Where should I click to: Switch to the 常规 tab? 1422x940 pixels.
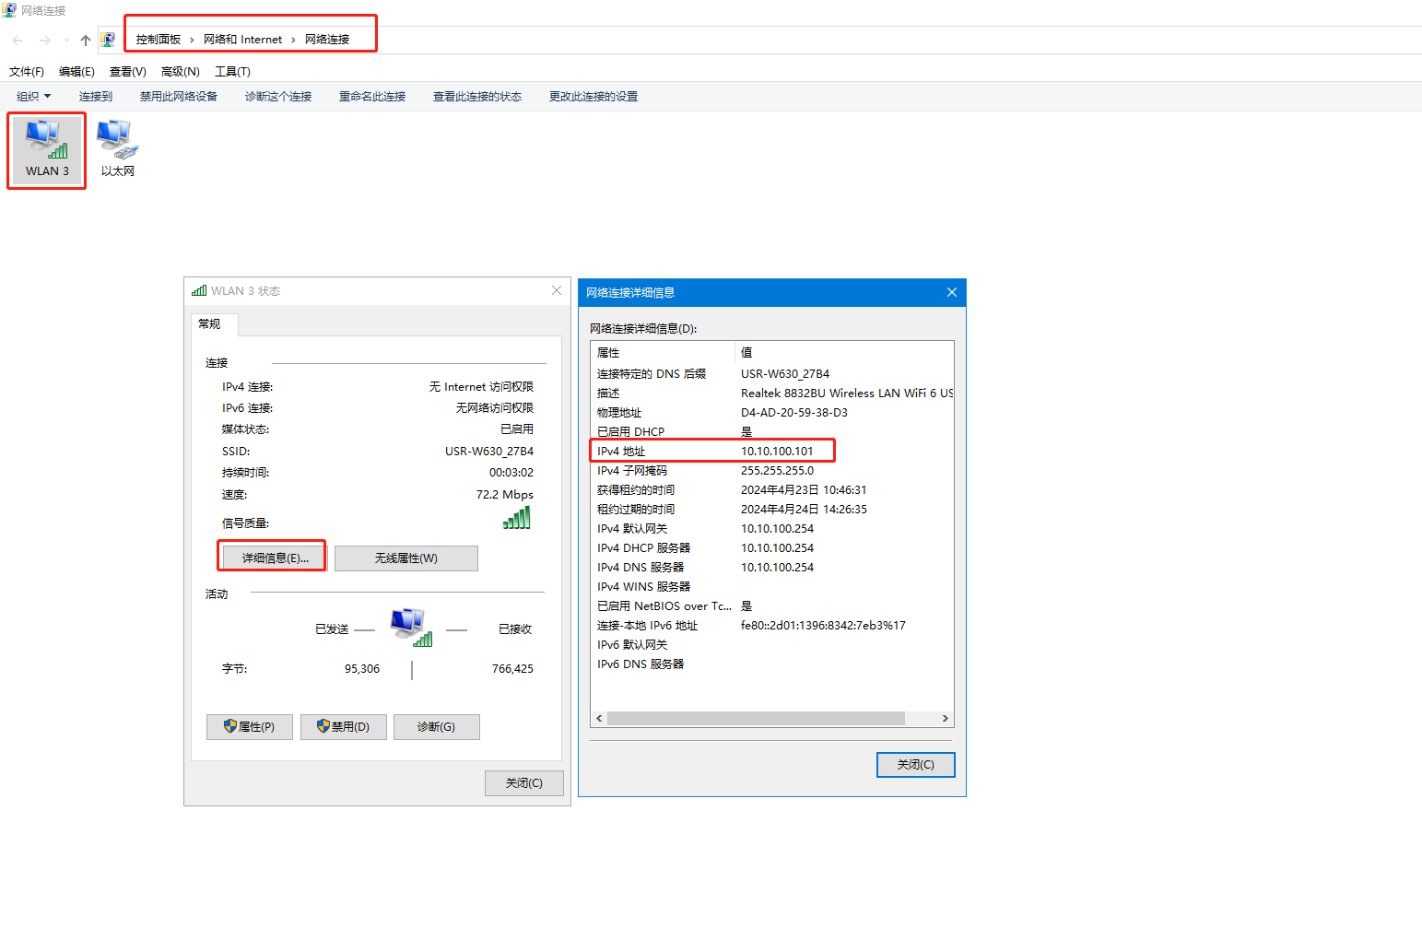point(210,324)
